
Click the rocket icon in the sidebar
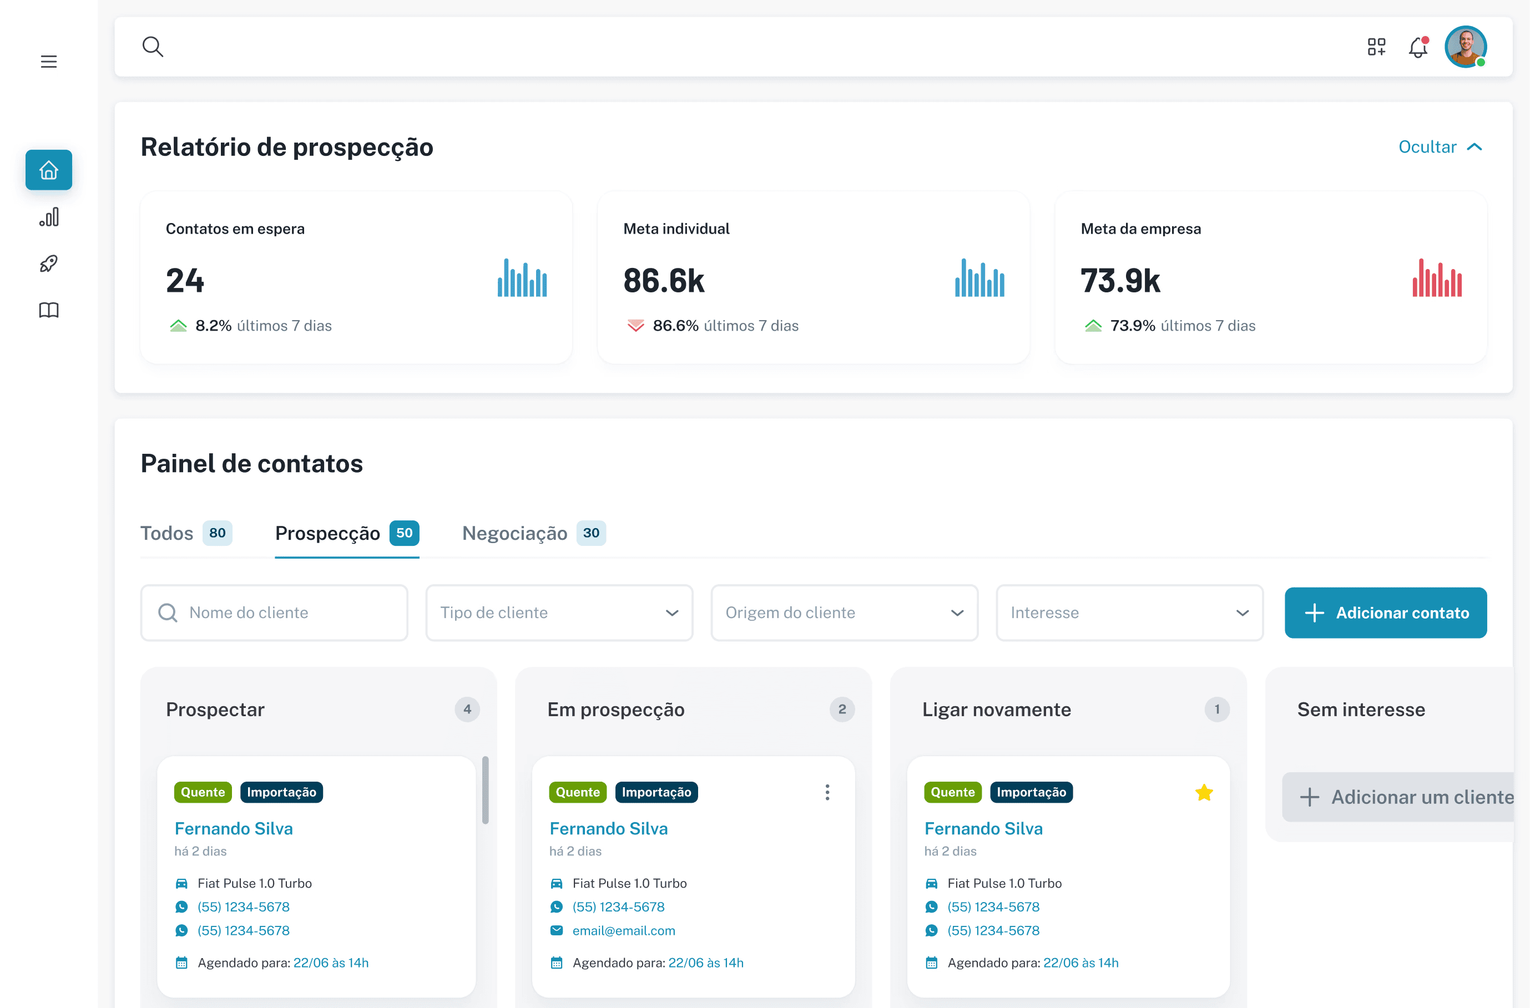click(x=48, y=264)
